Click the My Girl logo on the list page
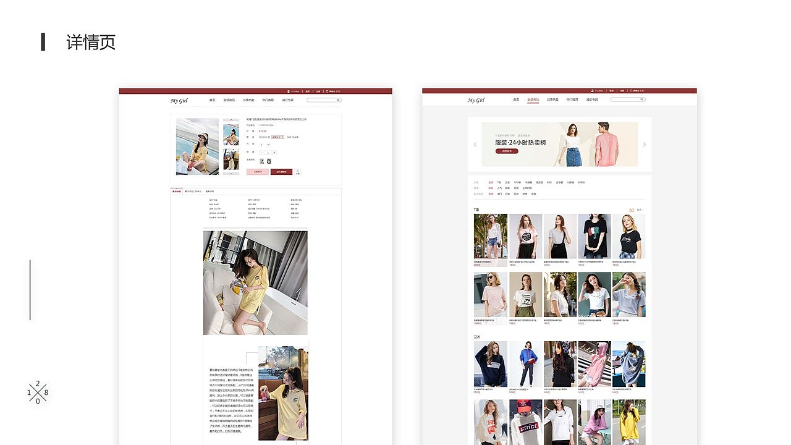The height and width of the screenshot is (445, 791). [x=476, y=101]
